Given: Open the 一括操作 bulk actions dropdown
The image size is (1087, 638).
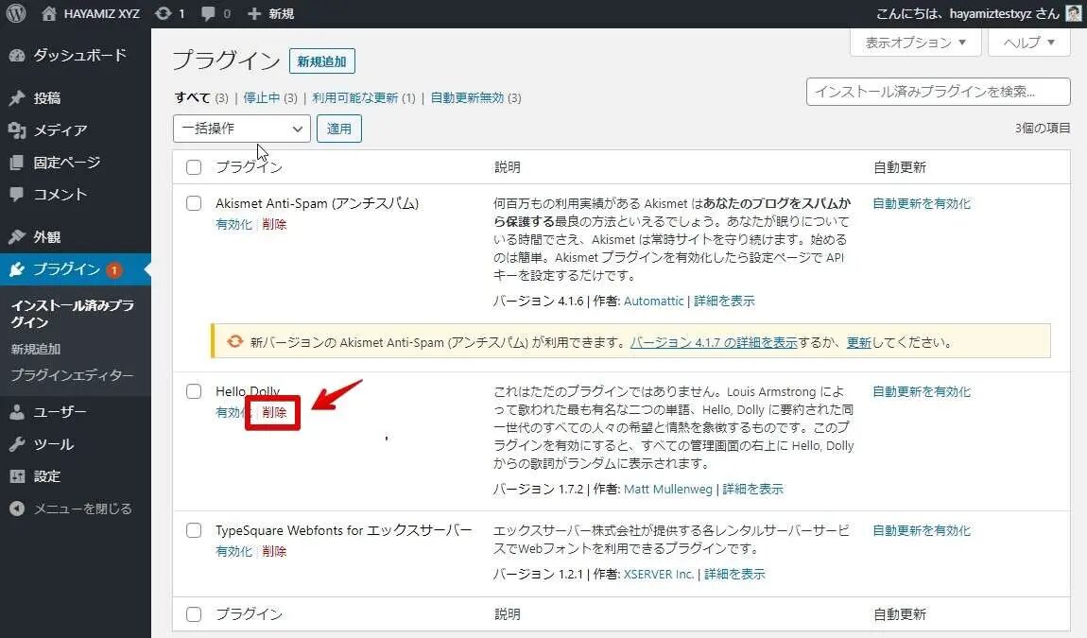Looking at the screenshot, I should point(241,129).
